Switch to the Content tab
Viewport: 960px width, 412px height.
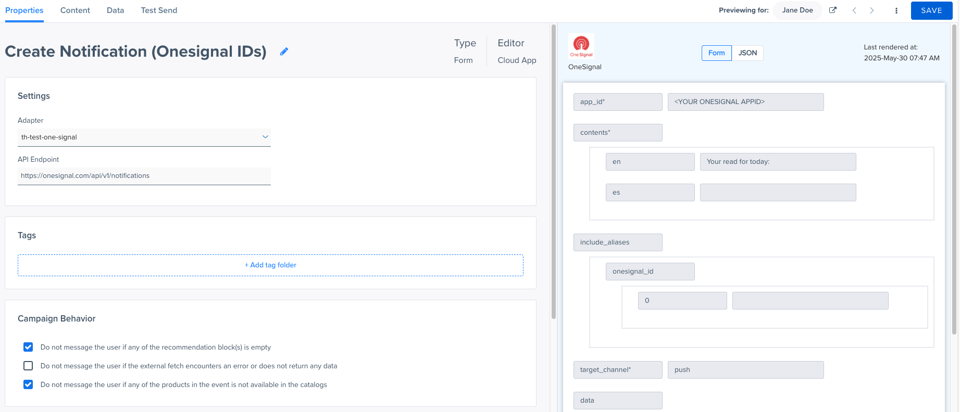75,10
